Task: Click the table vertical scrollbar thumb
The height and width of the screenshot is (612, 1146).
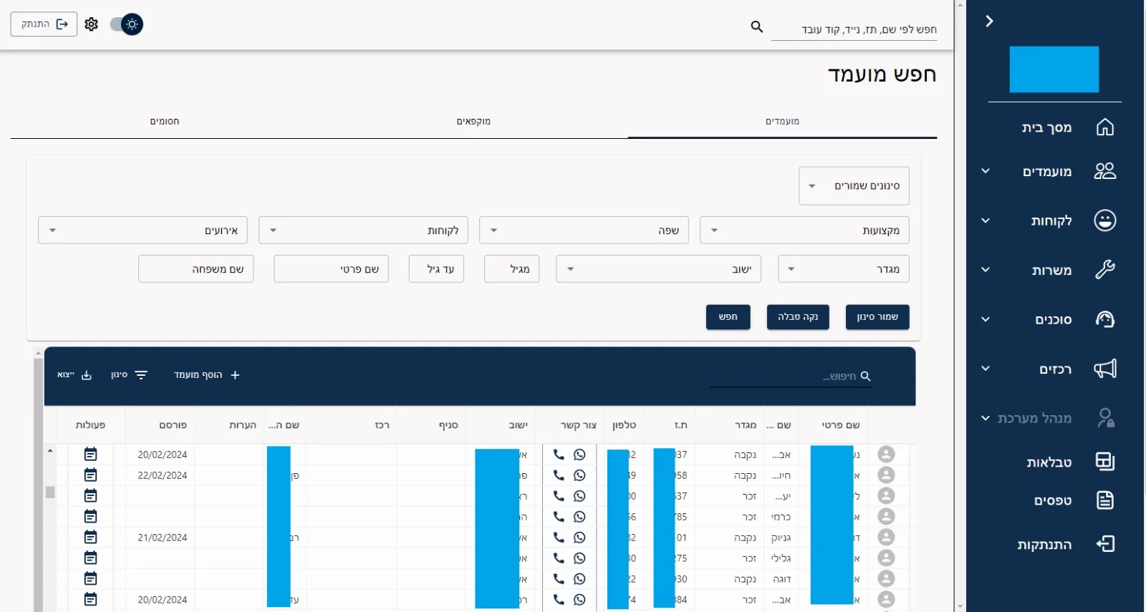Action: (50, 492)
